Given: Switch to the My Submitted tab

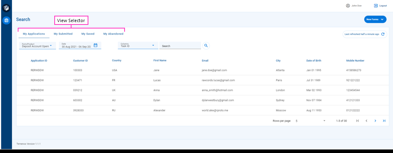Looking at the screenshot, I should click(63, 34).
